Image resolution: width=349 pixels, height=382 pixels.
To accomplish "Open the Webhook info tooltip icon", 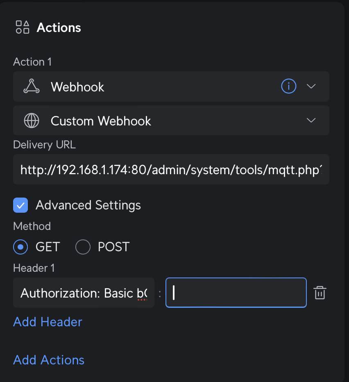I will click(288, 86).
